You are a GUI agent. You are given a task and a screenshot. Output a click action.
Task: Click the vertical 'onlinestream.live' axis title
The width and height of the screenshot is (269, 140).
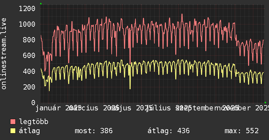pyautogui.click(x=4, y=54)
